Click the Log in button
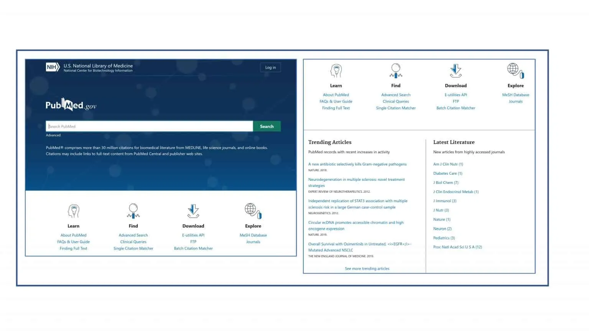Image resolution: width=589 pixels, height=331 pixels. coord(270,67)
